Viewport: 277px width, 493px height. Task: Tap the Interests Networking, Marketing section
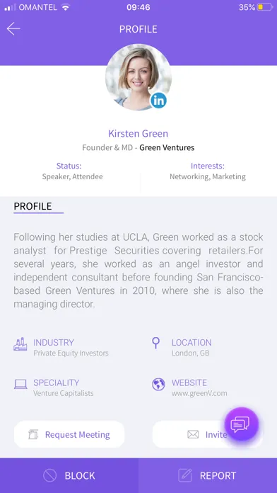208,171
